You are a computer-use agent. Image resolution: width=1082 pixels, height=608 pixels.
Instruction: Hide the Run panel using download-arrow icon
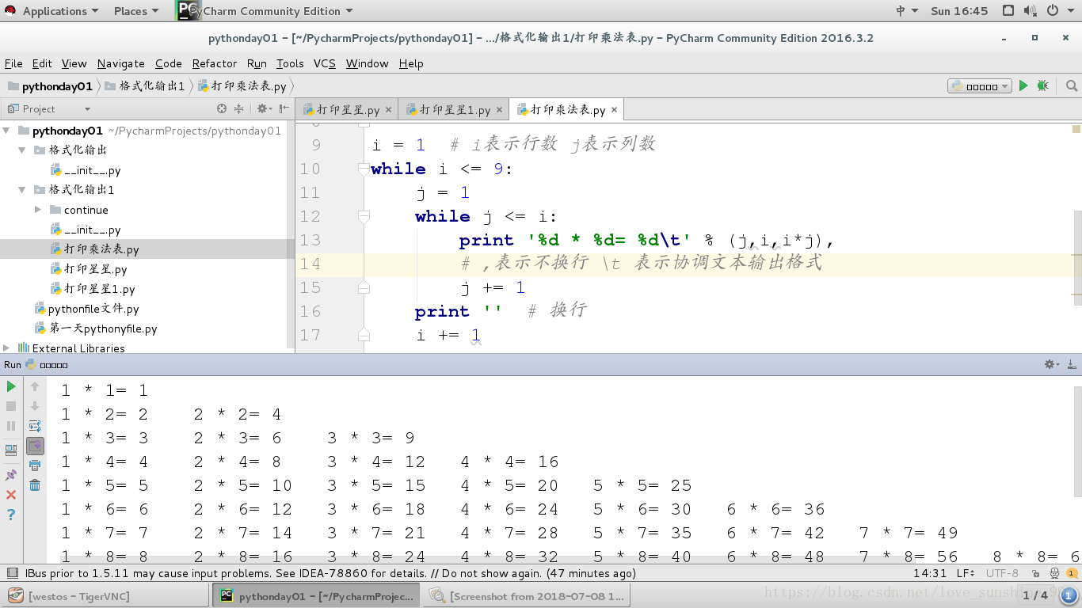pyautogui.click(x=1070, y=364)
